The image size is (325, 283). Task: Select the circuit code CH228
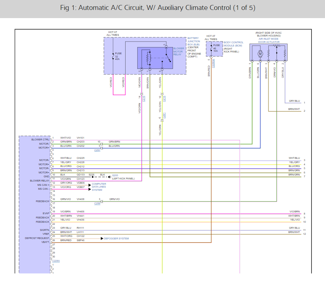tap(80, 162)
